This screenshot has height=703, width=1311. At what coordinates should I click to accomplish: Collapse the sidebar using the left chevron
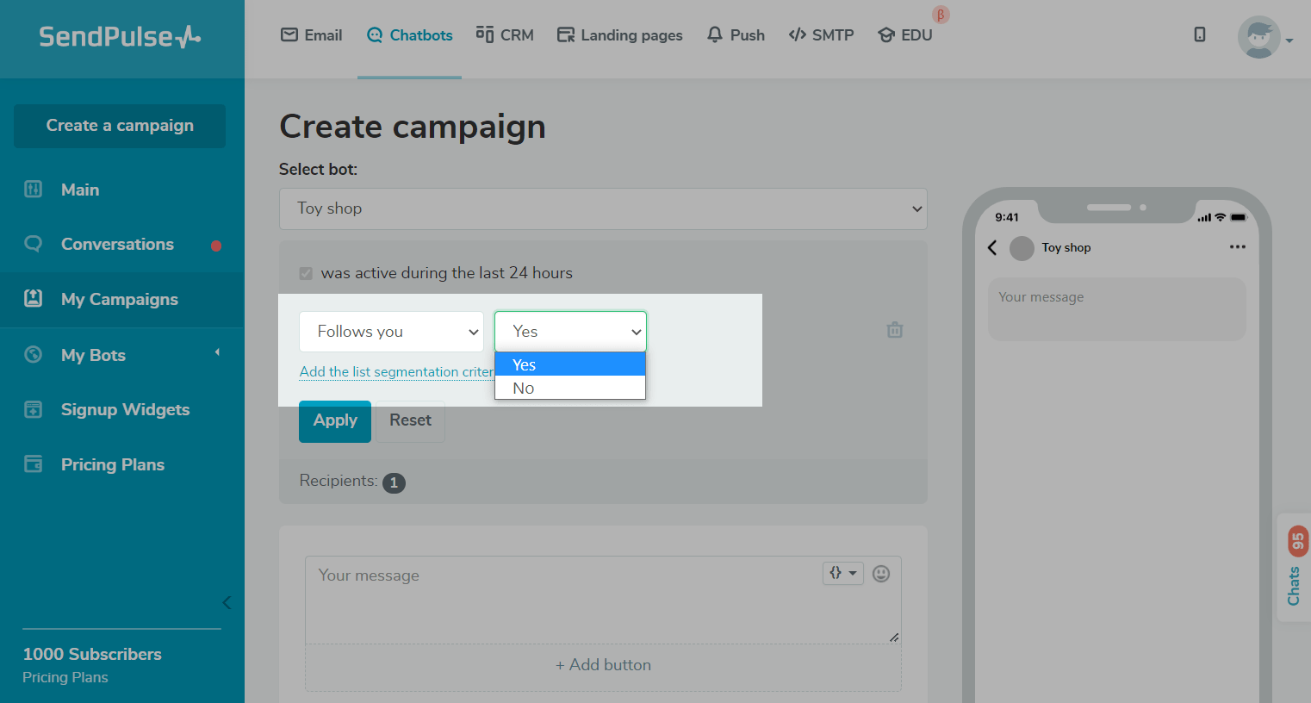pos(227,602)
